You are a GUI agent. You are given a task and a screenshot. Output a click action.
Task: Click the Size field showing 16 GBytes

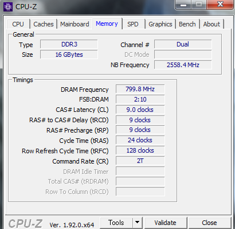(x=69, y=55)
